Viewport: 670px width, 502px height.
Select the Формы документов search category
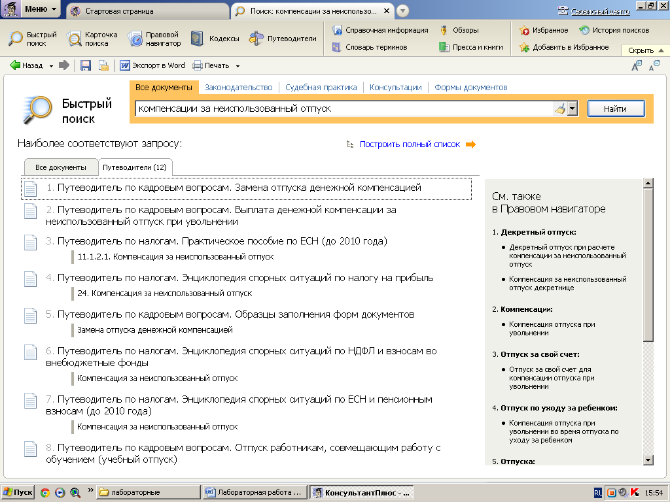coord(471,88)
